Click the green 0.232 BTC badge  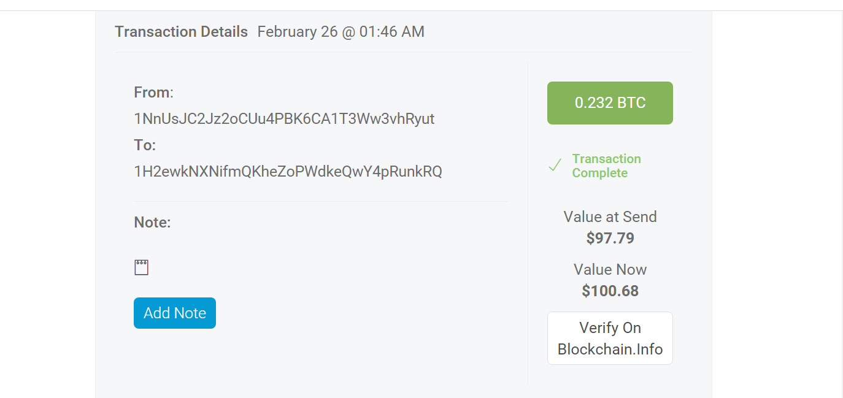click(x=610, y=103)
